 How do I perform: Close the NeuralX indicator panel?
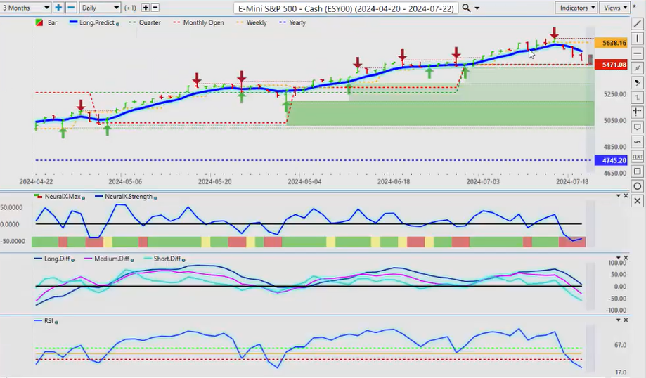tap(626, 195)
